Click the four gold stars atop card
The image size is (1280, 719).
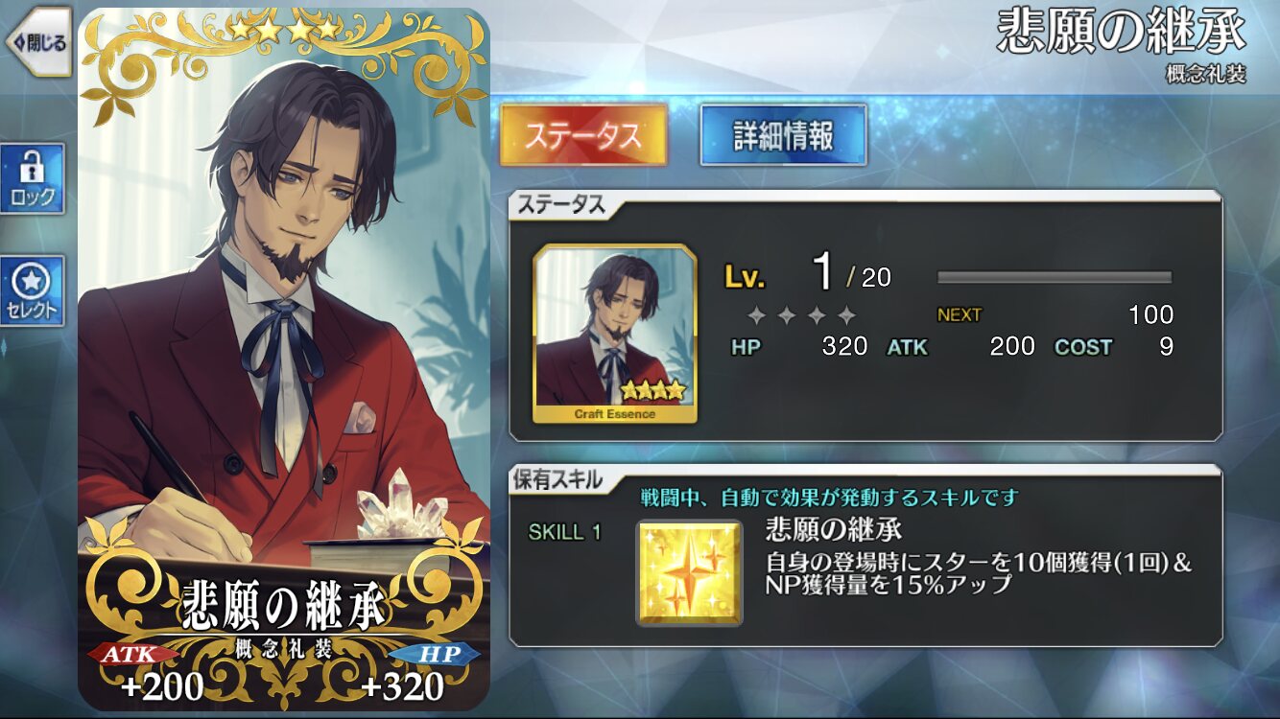(x=284, y=30)
